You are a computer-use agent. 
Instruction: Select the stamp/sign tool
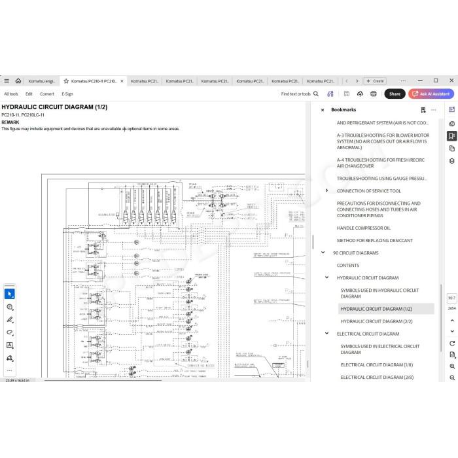click(10, 358)
